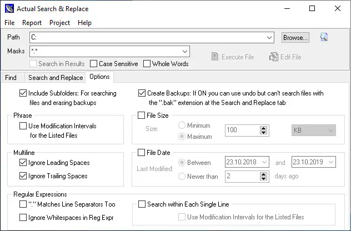Disable Create Backups option
This screenshot has height=231, width=351.
pyautogui.click(x=142, y=93)
